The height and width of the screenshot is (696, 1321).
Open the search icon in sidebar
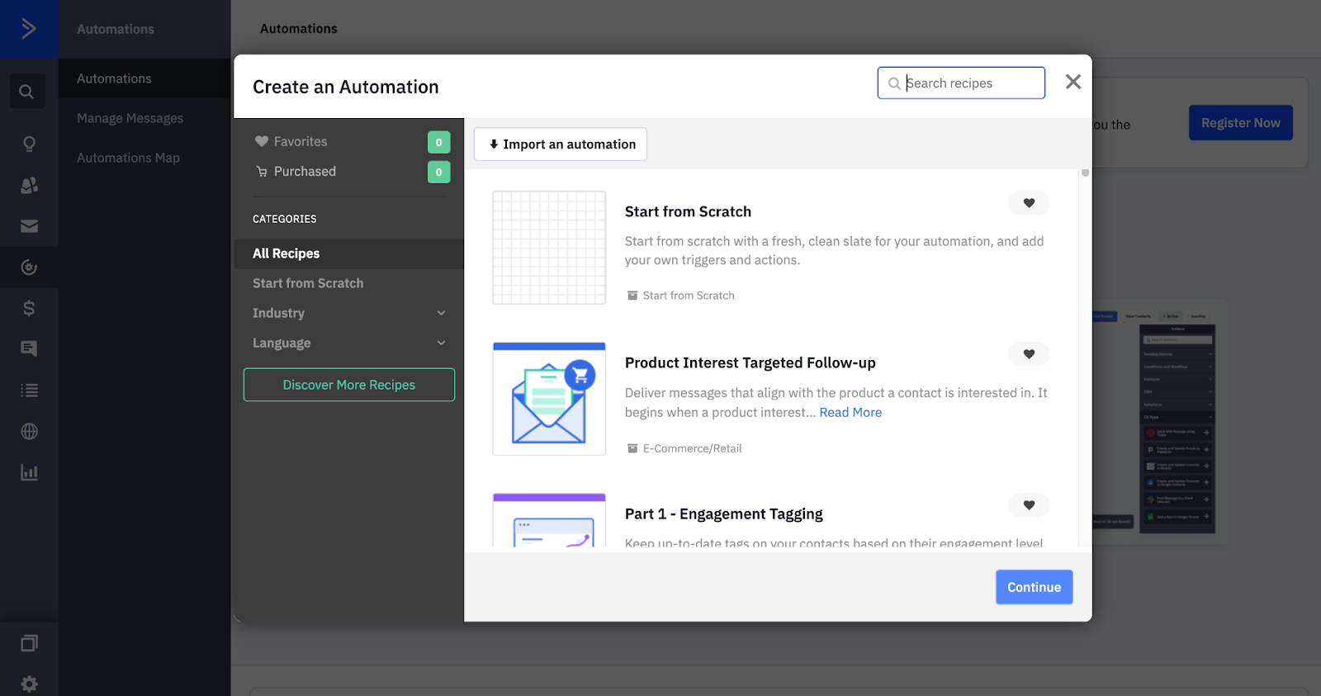click(27, 92)
